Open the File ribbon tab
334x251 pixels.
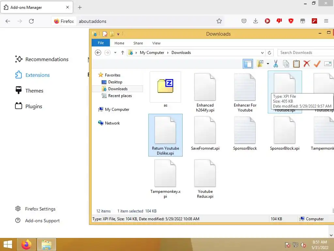tap(101, 43)
